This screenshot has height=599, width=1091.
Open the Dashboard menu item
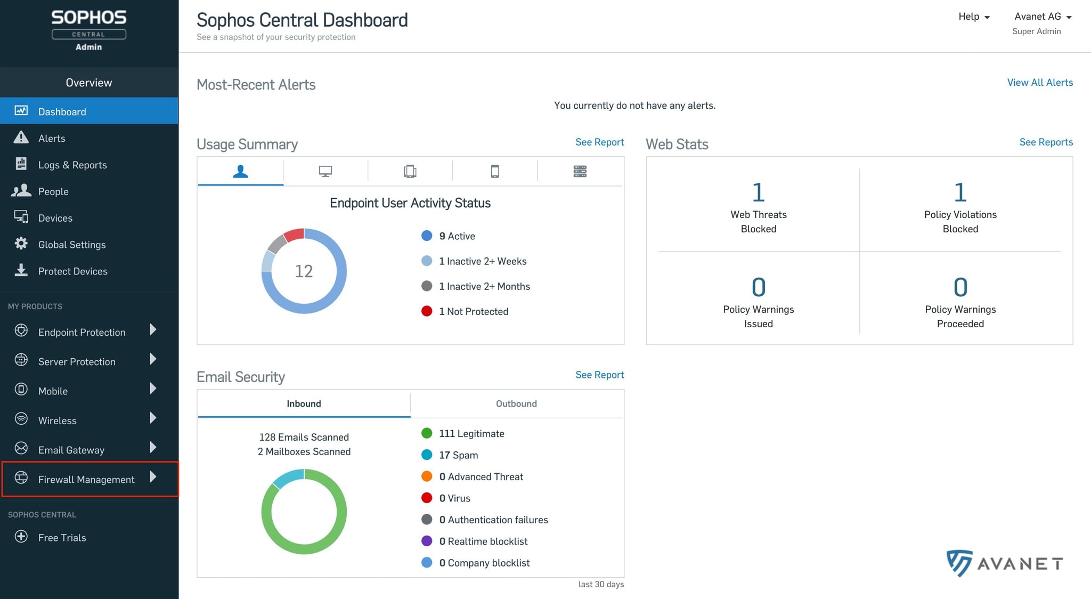(89, 111)
